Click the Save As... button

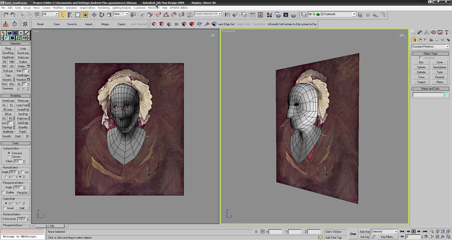[x=73, y=24]
